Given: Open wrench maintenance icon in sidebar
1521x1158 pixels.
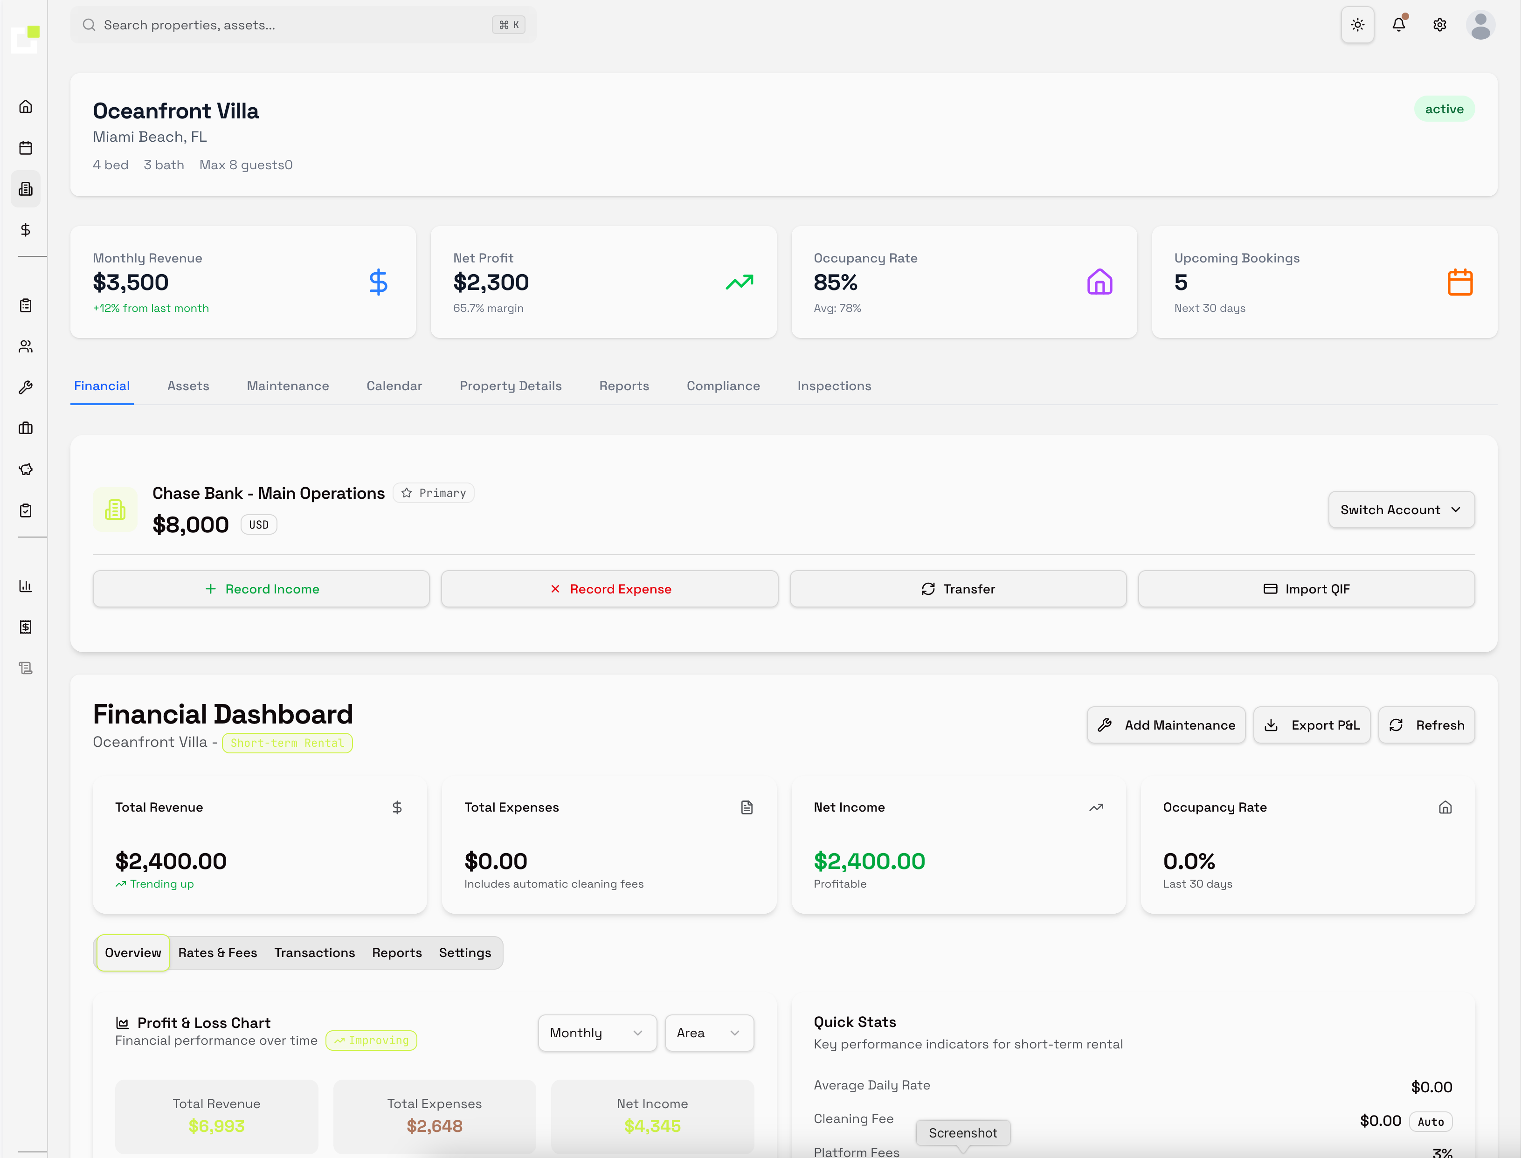Looking at the screenshot, I should click(26, 387).
